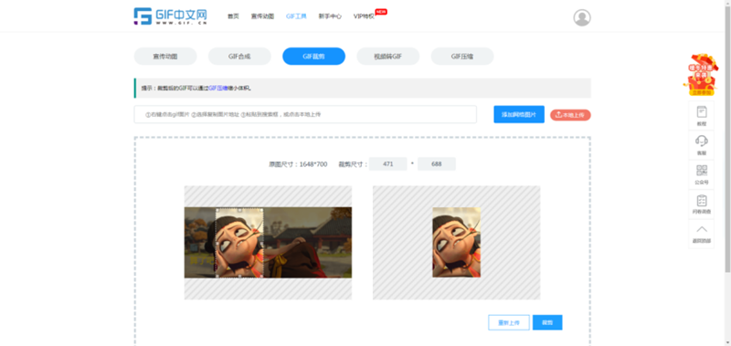Image resolution: width=731 pixels, height=346 pixels.
Task: Open the user avatar profile icon
Action: pyautogui.click(x=582, y=17)
